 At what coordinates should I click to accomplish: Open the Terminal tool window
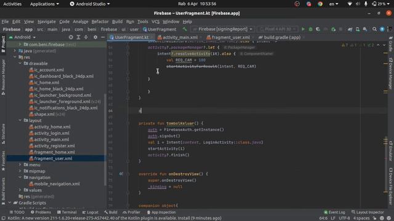[x=67, y=212]
